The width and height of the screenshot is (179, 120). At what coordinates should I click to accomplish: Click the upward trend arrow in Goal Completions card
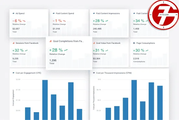(x=66, y=50)
